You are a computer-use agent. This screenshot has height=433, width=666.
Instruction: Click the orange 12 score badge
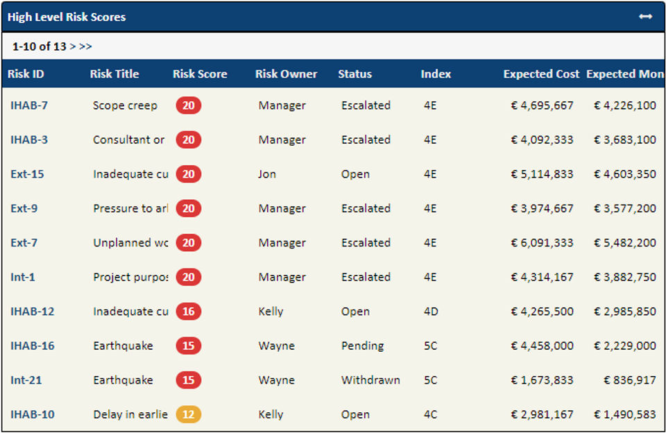point(189,414)
